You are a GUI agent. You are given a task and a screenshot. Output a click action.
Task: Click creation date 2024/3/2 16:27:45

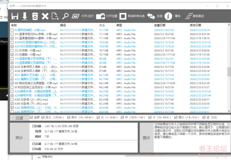164,30
